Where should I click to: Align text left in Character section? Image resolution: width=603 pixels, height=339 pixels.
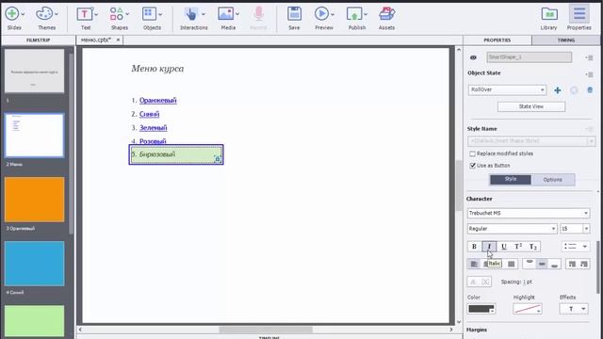(474, 264)
